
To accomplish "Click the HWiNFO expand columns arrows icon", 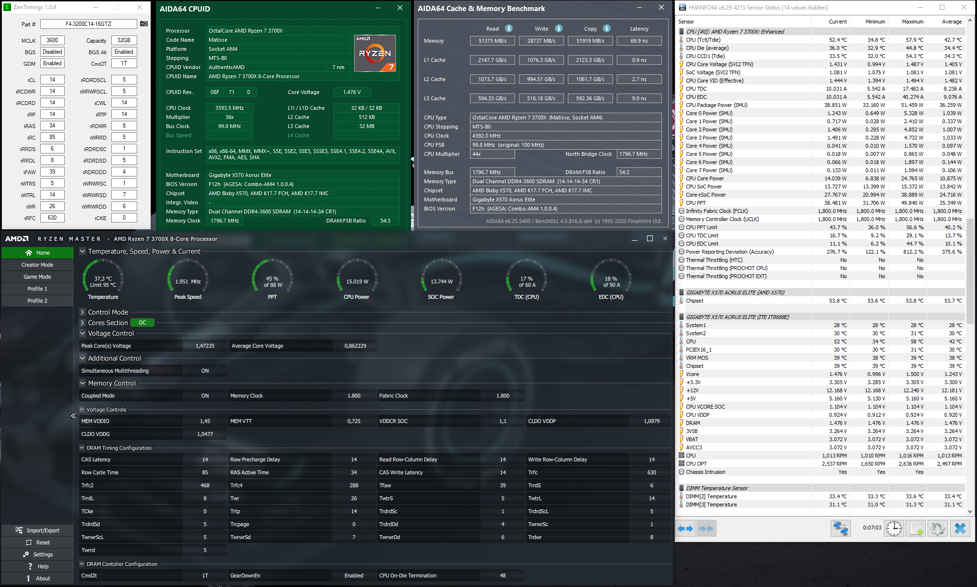I will pos(685,528).
